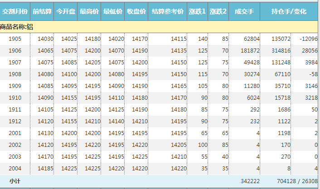Click the 2004 delivery month cell

(x=15, y=169)
